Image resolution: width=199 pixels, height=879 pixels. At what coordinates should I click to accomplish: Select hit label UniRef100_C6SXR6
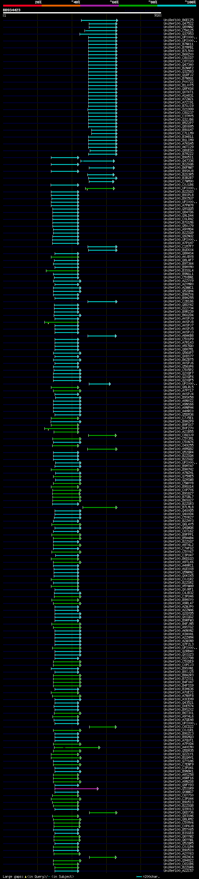[x=178, y=864]
